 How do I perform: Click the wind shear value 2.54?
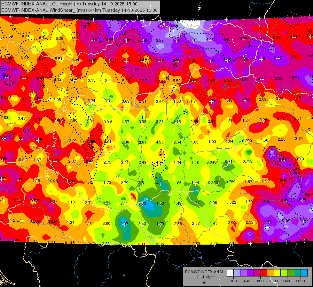tap(177, 142)
